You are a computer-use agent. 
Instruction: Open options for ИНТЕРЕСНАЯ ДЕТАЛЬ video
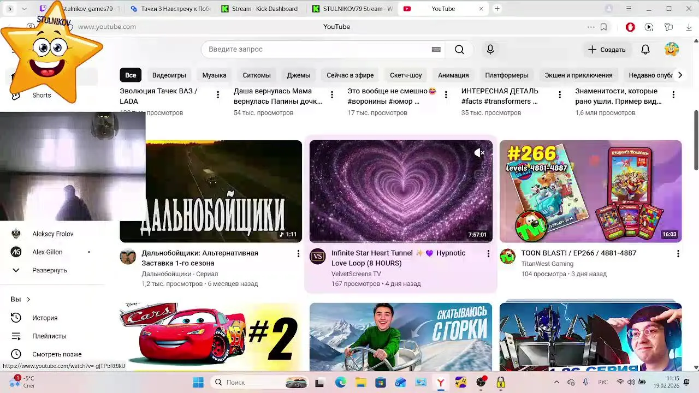coord(559,95)
